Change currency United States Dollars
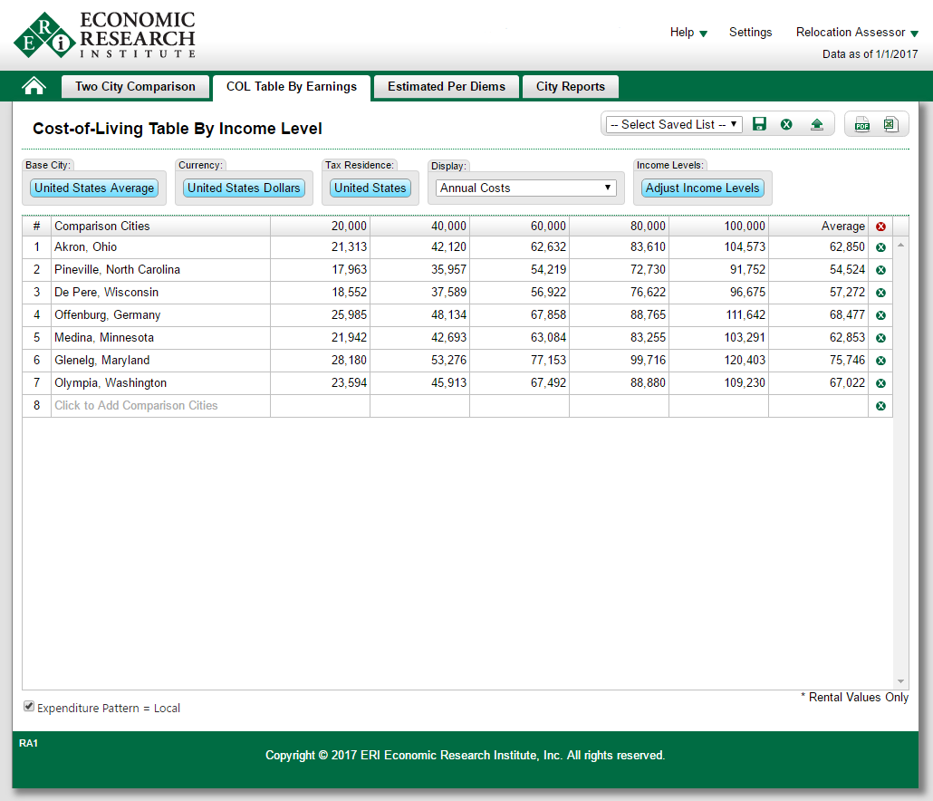The height and width of the screenshot is (801, 933). tap(244, 188)
